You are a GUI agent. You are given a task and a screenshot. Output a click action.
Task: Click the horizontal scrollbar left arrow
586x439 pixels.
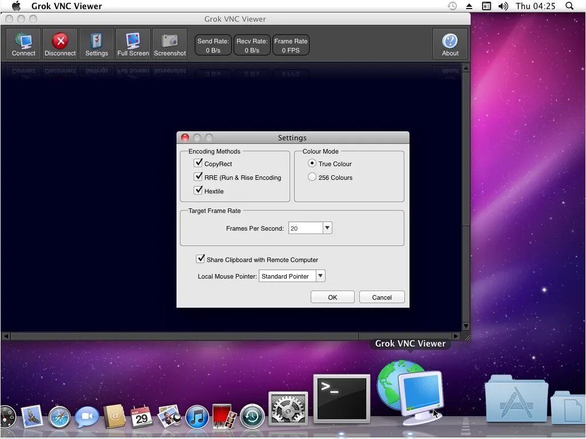pyautogui.click(x=6, y=336)
